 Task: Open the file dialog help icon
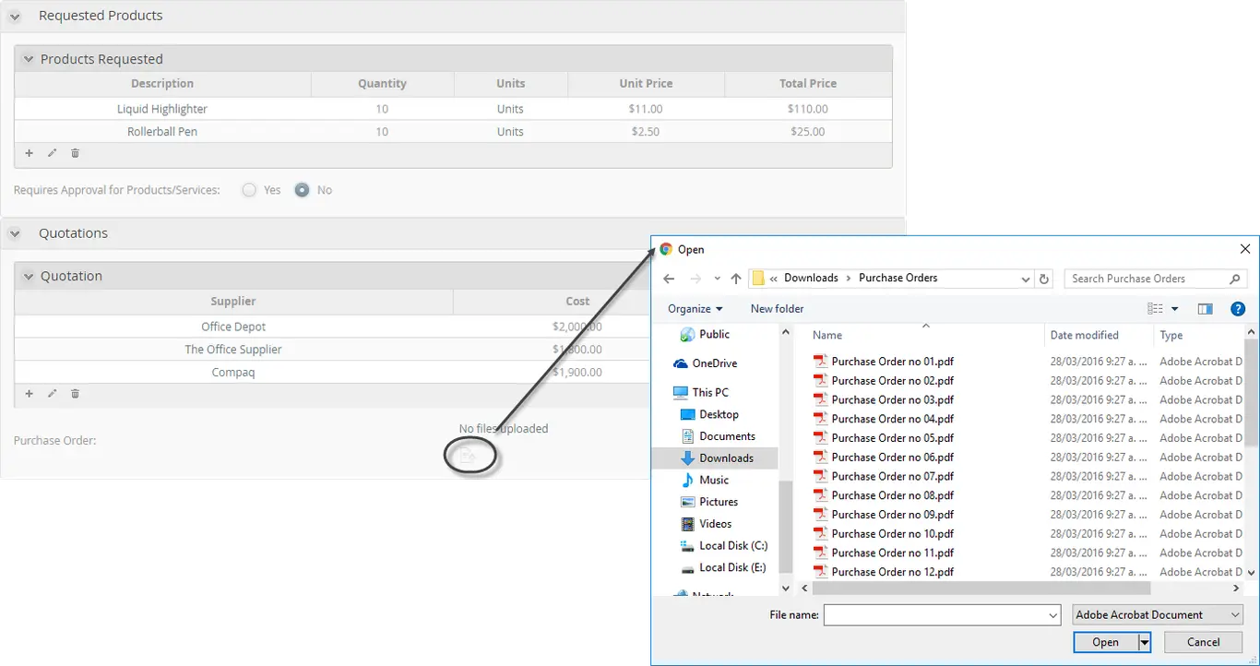1238,309
